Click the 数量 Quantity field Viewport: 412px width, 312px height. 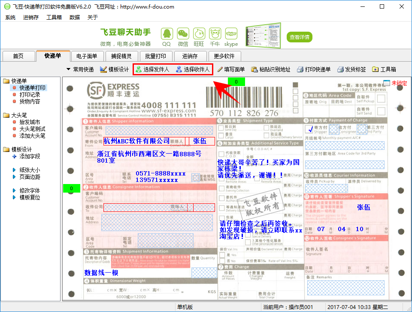tap(204, 273)
